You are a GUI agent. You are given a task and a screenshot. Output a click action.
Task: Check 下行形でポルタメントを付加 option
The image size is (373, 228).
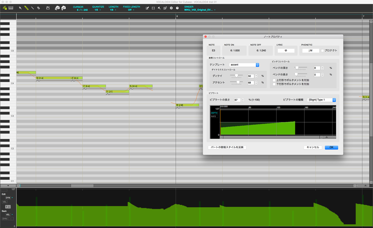click(x=274, y=84)
